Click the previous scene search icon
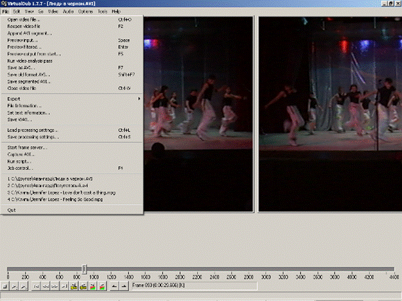This screenshot has width=402, height=301. [93, 286]
